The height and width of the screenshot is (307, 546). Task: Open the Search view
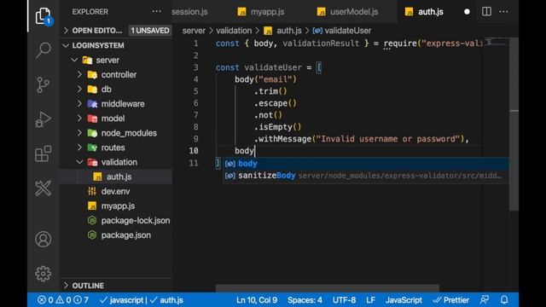click(x=44, y=50)
